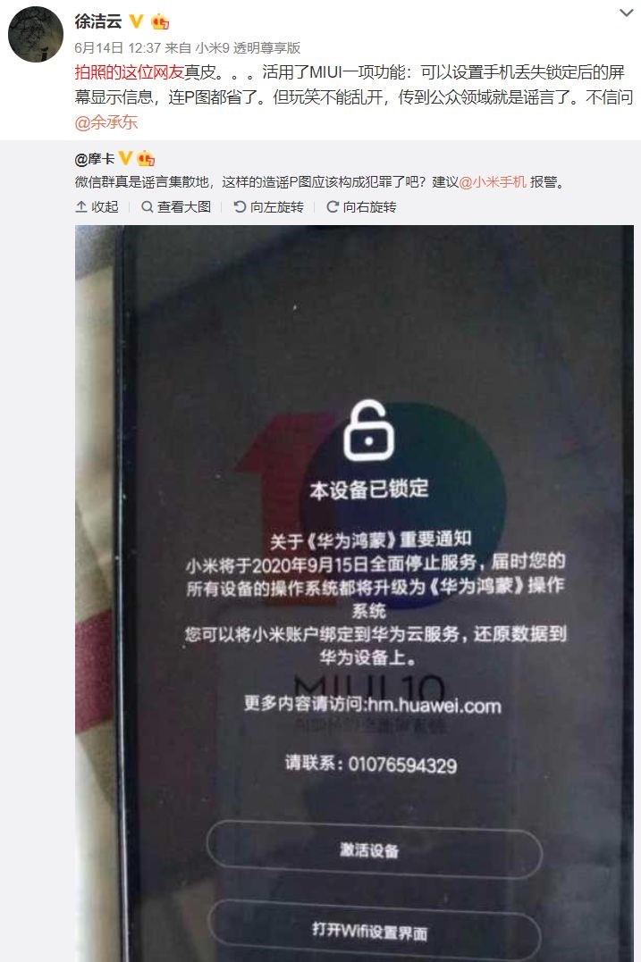The height and width of the screenshot is (962, 641).
Task: Rotate image left with 向左旋转
Action: tap(269, 206)
